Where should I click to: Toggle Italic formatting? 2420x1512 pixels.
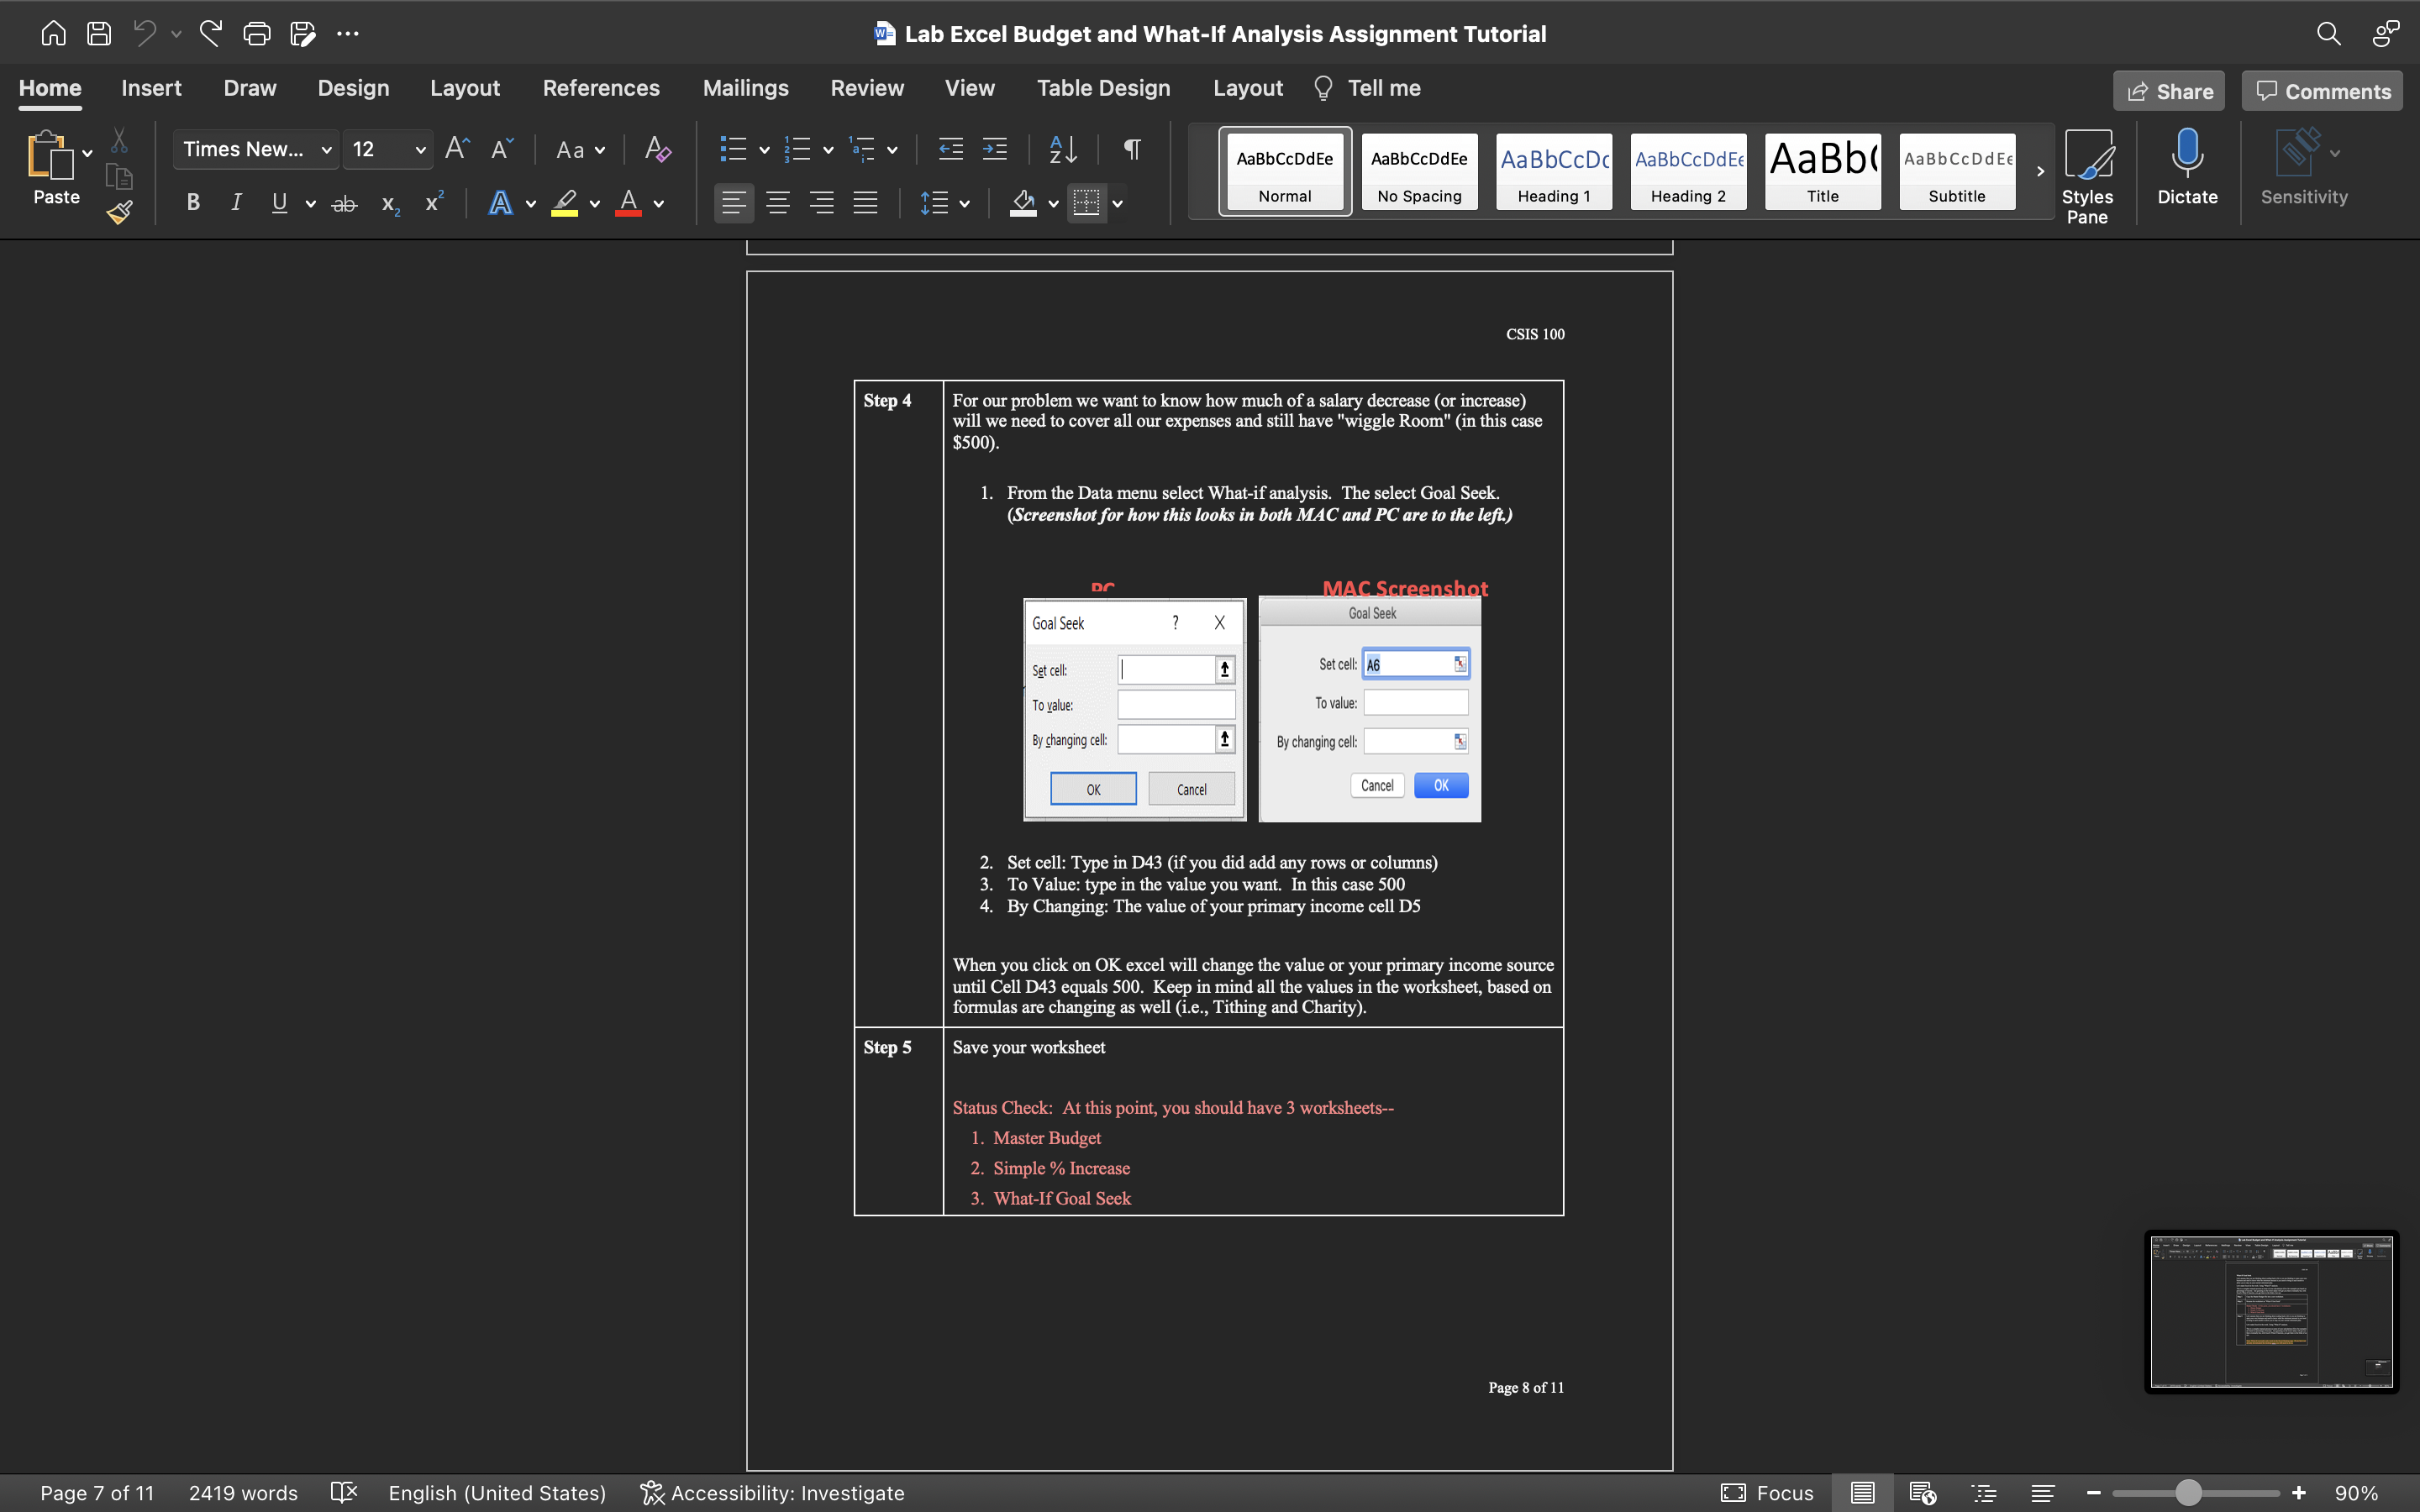tap(236, 203)
